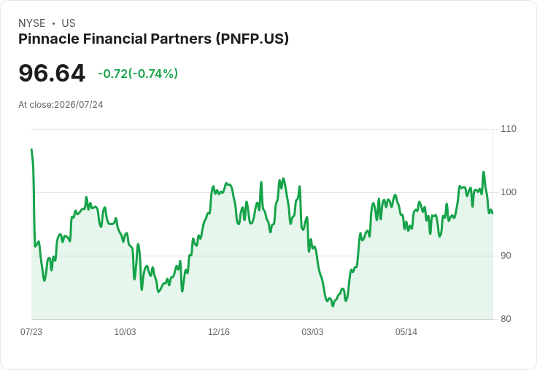The width and height of the screenshot is (537, 370).
Task: Click the -0.72(-0.74%) price change text
Action: coord(138,74)
